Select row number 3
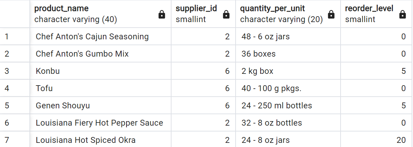413x147 pixels. (15, 71)
